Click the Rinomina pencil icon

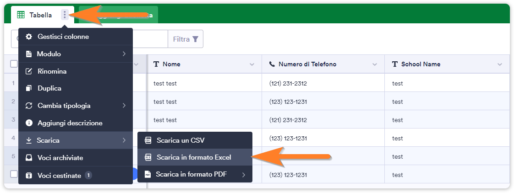point(29,71)
